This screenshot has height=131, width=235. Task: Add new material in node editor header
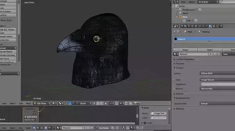(88, 128)
